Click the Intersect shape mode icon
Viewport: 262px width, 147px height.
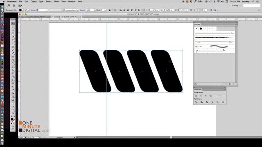[x=206, y=96]
